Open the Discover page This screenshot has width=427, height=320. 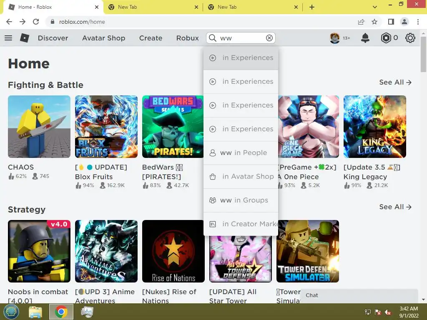tap(53, 38)
